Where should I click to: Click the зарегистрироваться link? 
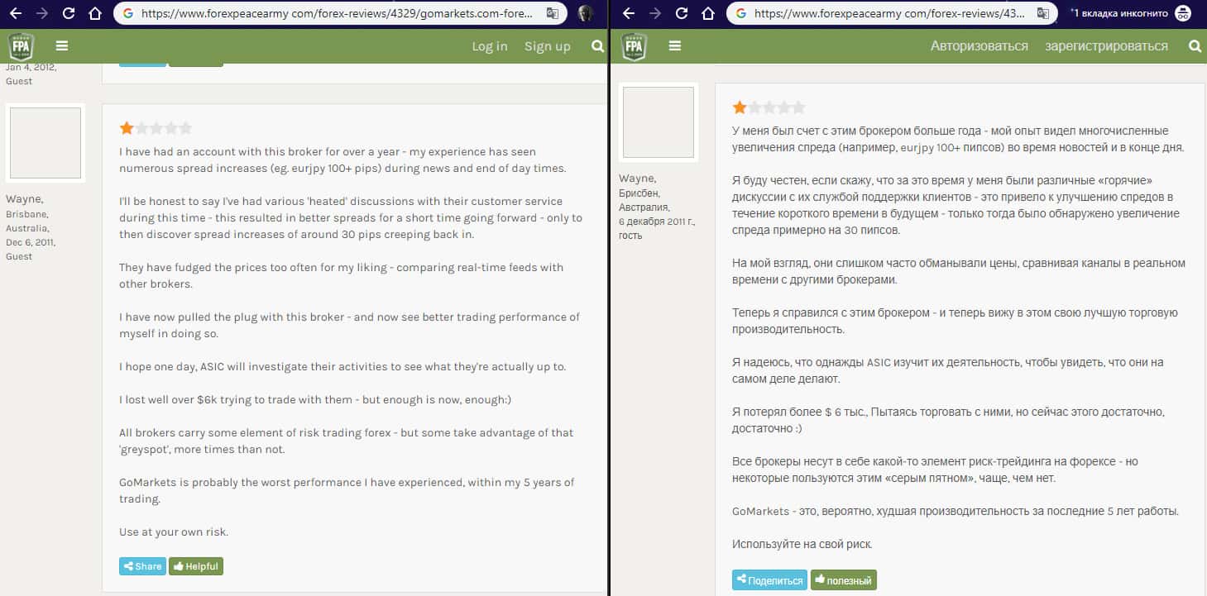click(1107, 46)
